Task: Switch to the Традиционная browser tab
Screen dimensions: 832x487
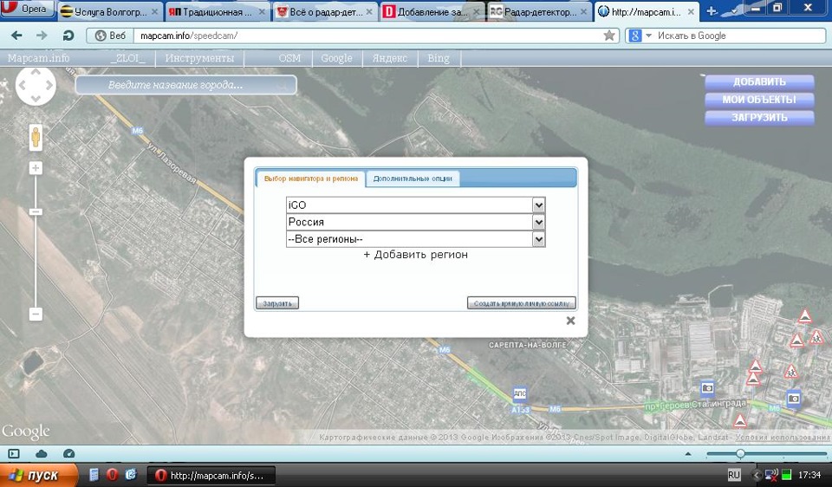Action: (x=217, y=11)
